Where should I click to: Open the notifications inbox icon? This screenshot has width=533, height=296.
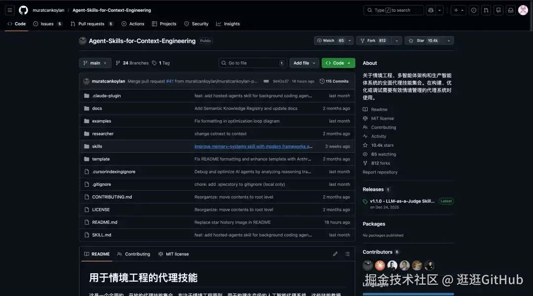(511, 10)
